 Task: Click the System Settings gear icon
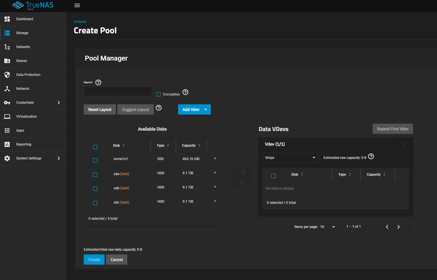[x=7, y=158]
